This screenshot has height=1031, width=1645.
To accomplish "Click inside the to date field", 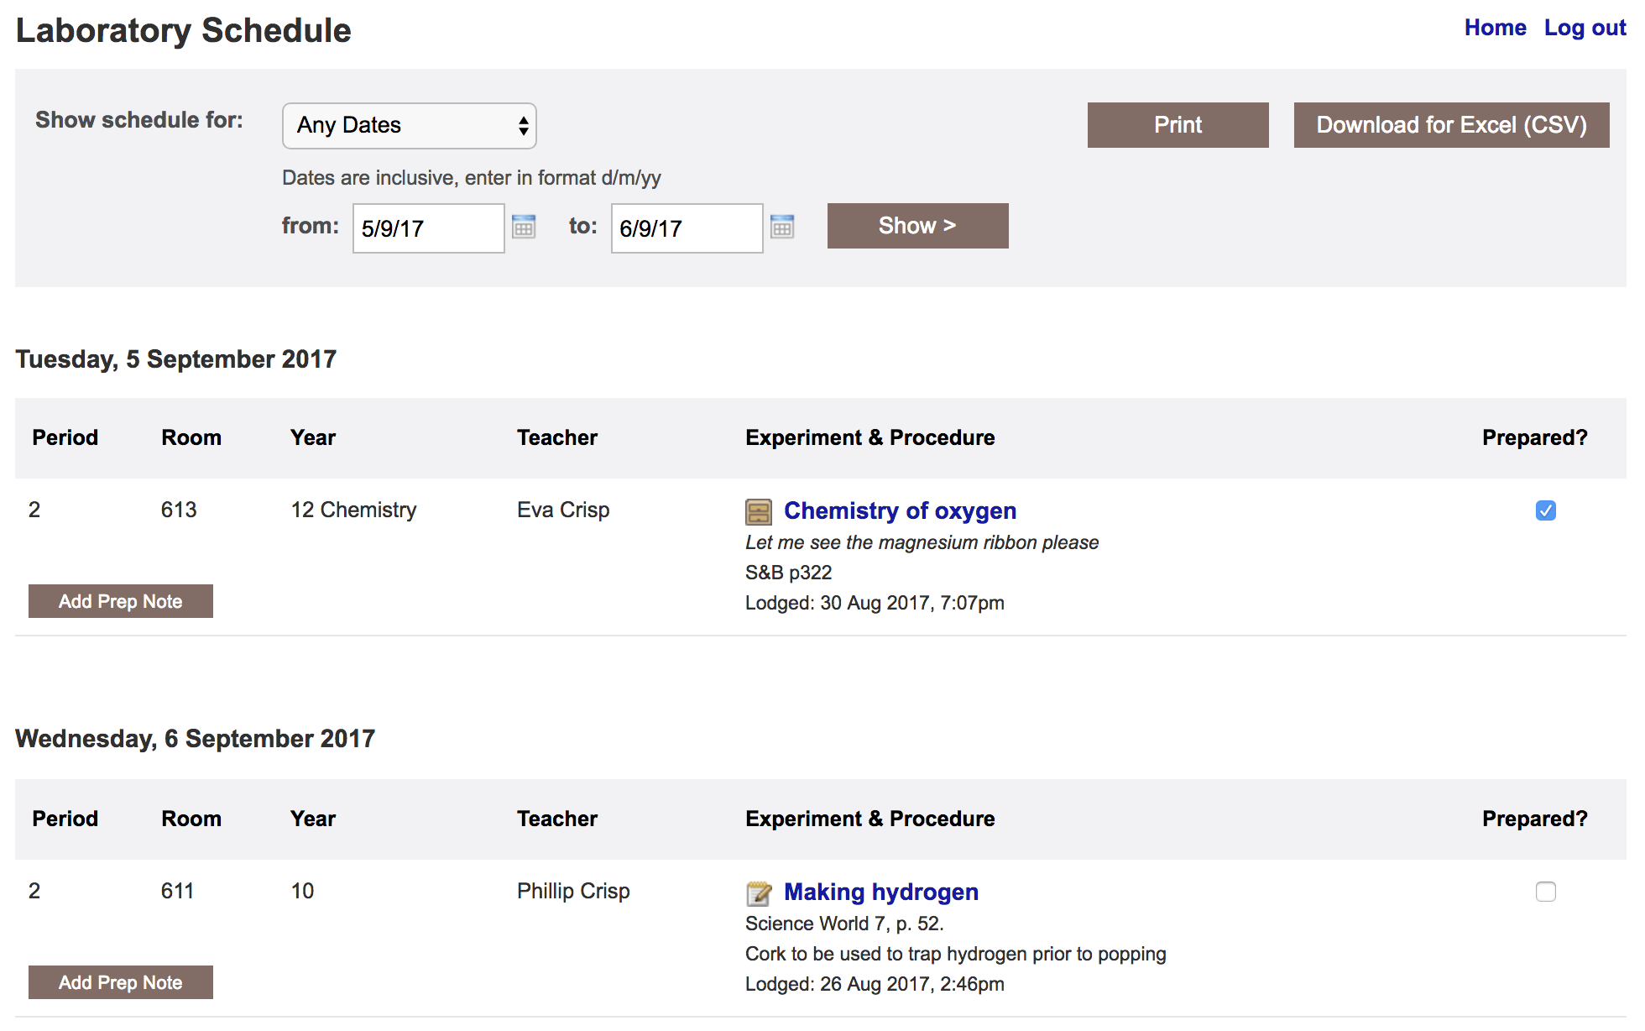I will pos(686,228).
